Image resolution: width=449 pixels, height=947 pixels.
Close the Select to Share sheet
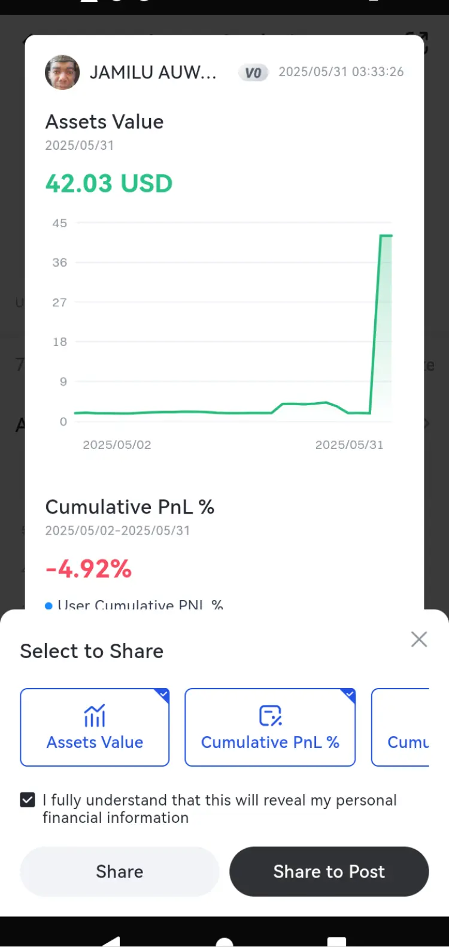(x=419, y=639)
